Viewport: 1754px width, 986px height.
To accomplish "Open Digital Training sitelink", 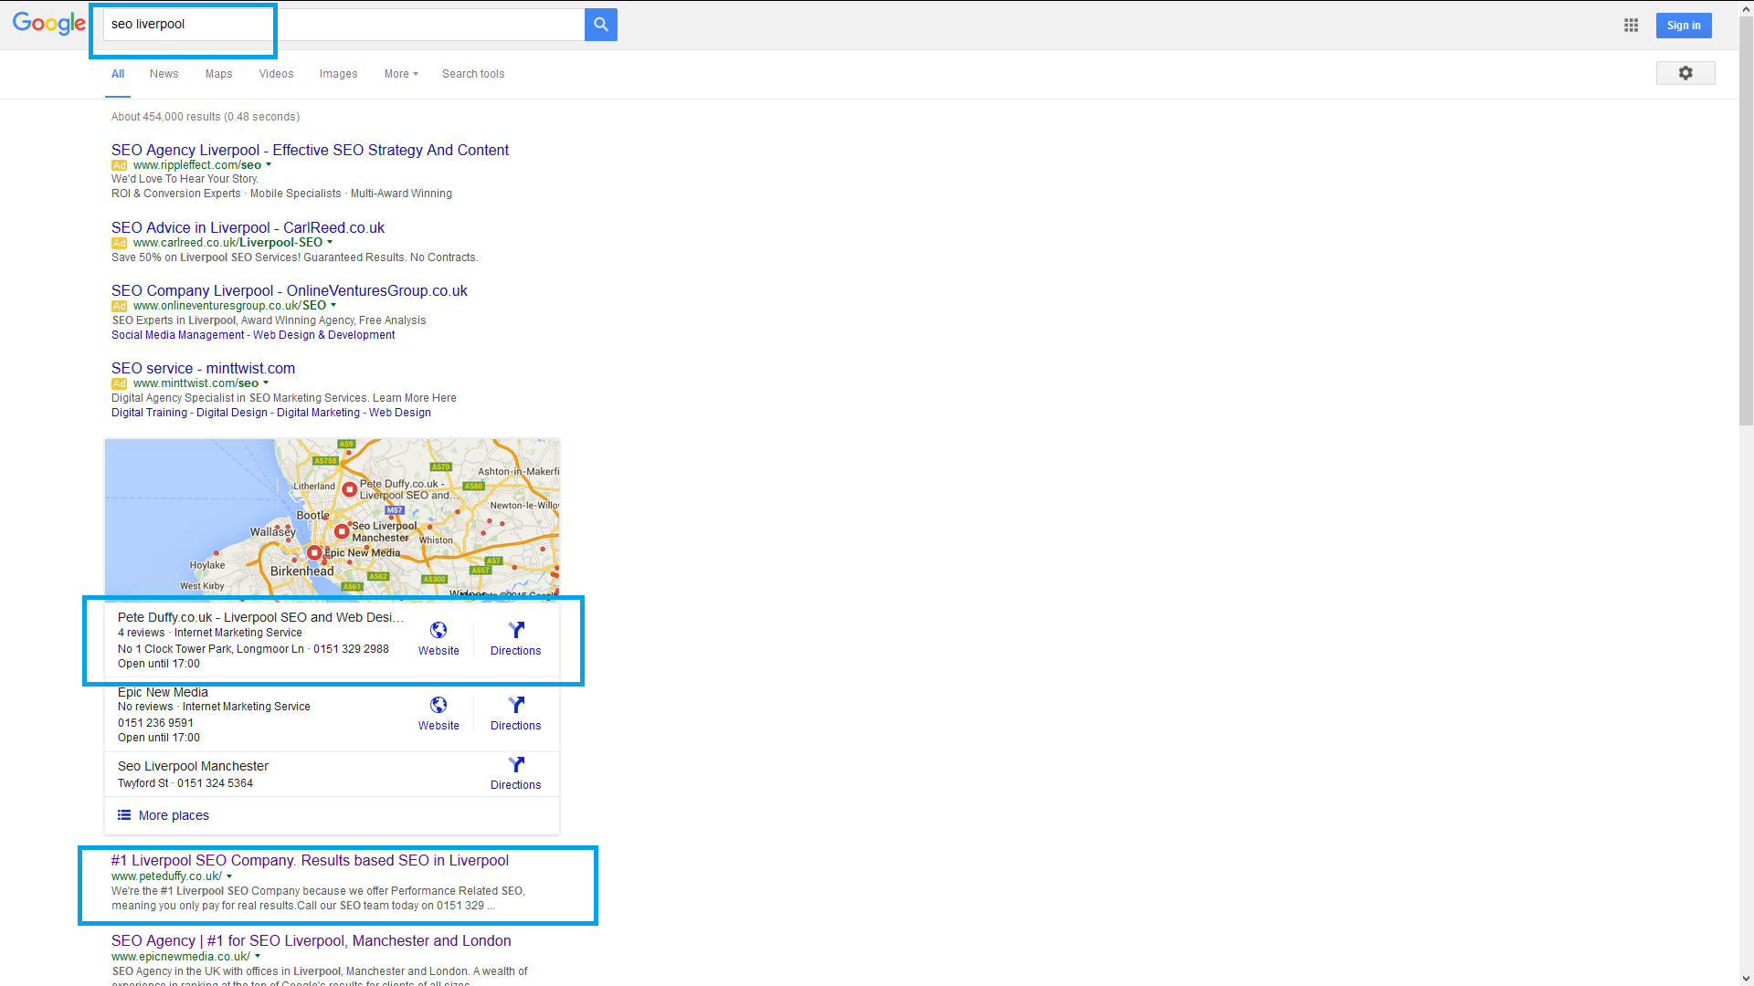I will [x=149, y=413].
